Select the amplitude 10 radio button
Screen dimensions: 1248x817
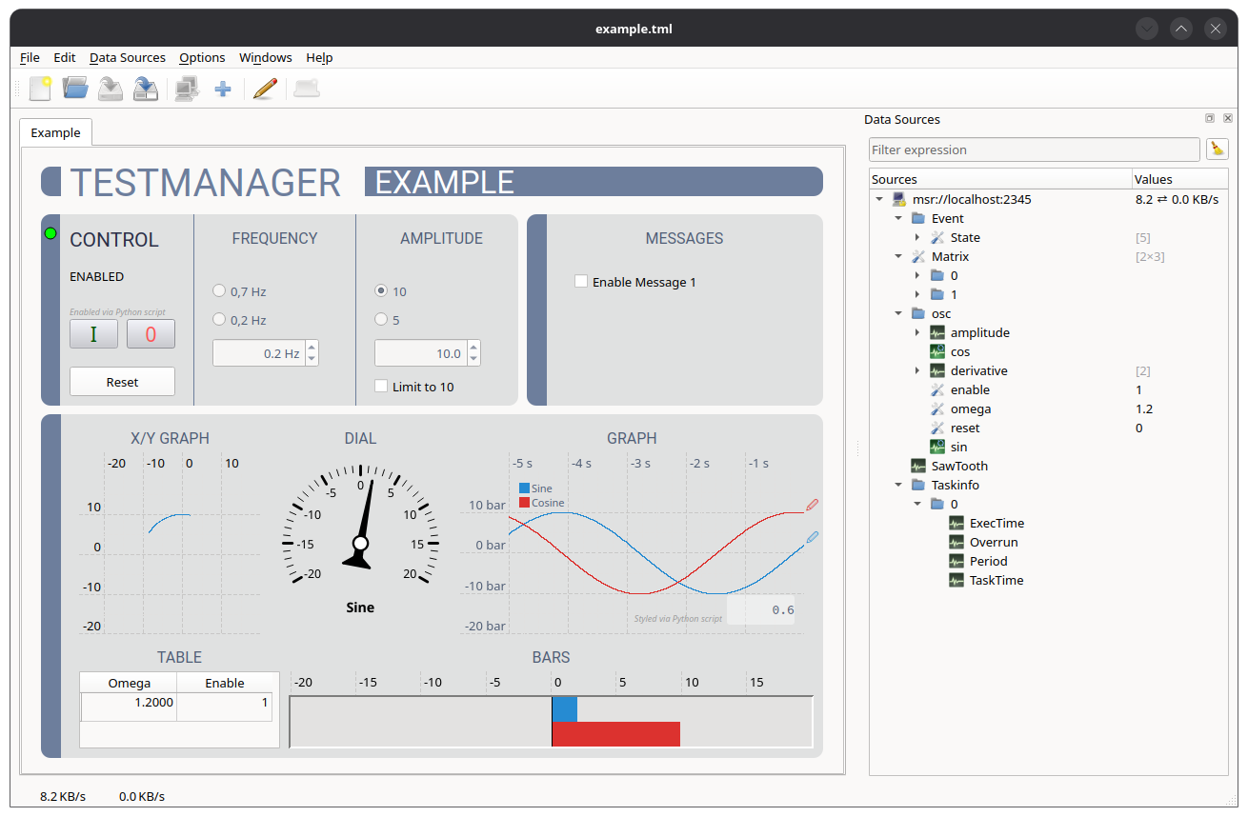pyautogui.click(x=381, y=291)
